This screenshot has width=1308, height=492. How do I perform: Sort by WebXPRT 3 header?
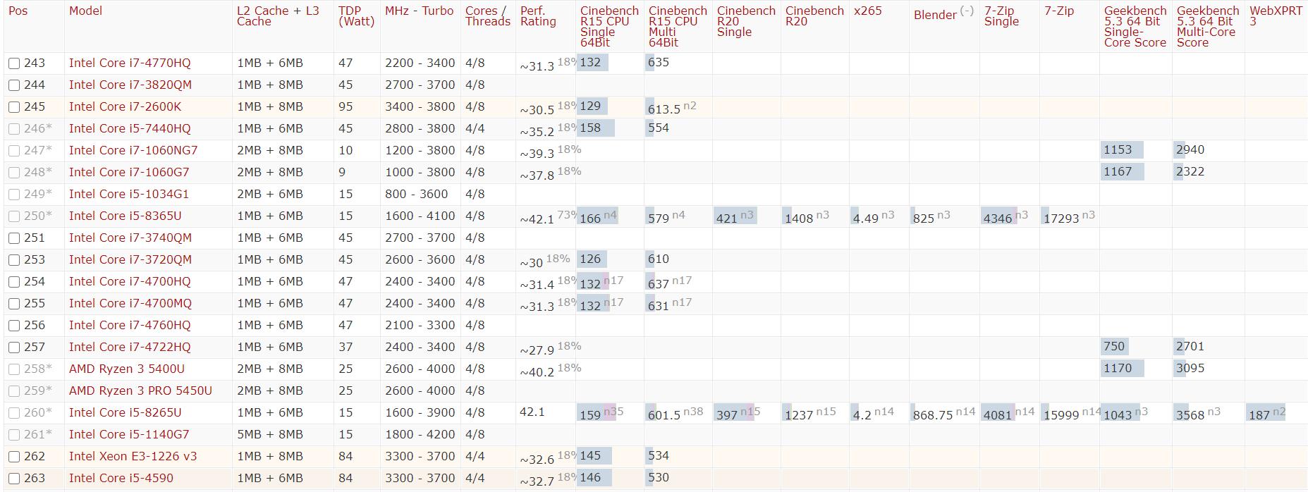coord(1276,16)
